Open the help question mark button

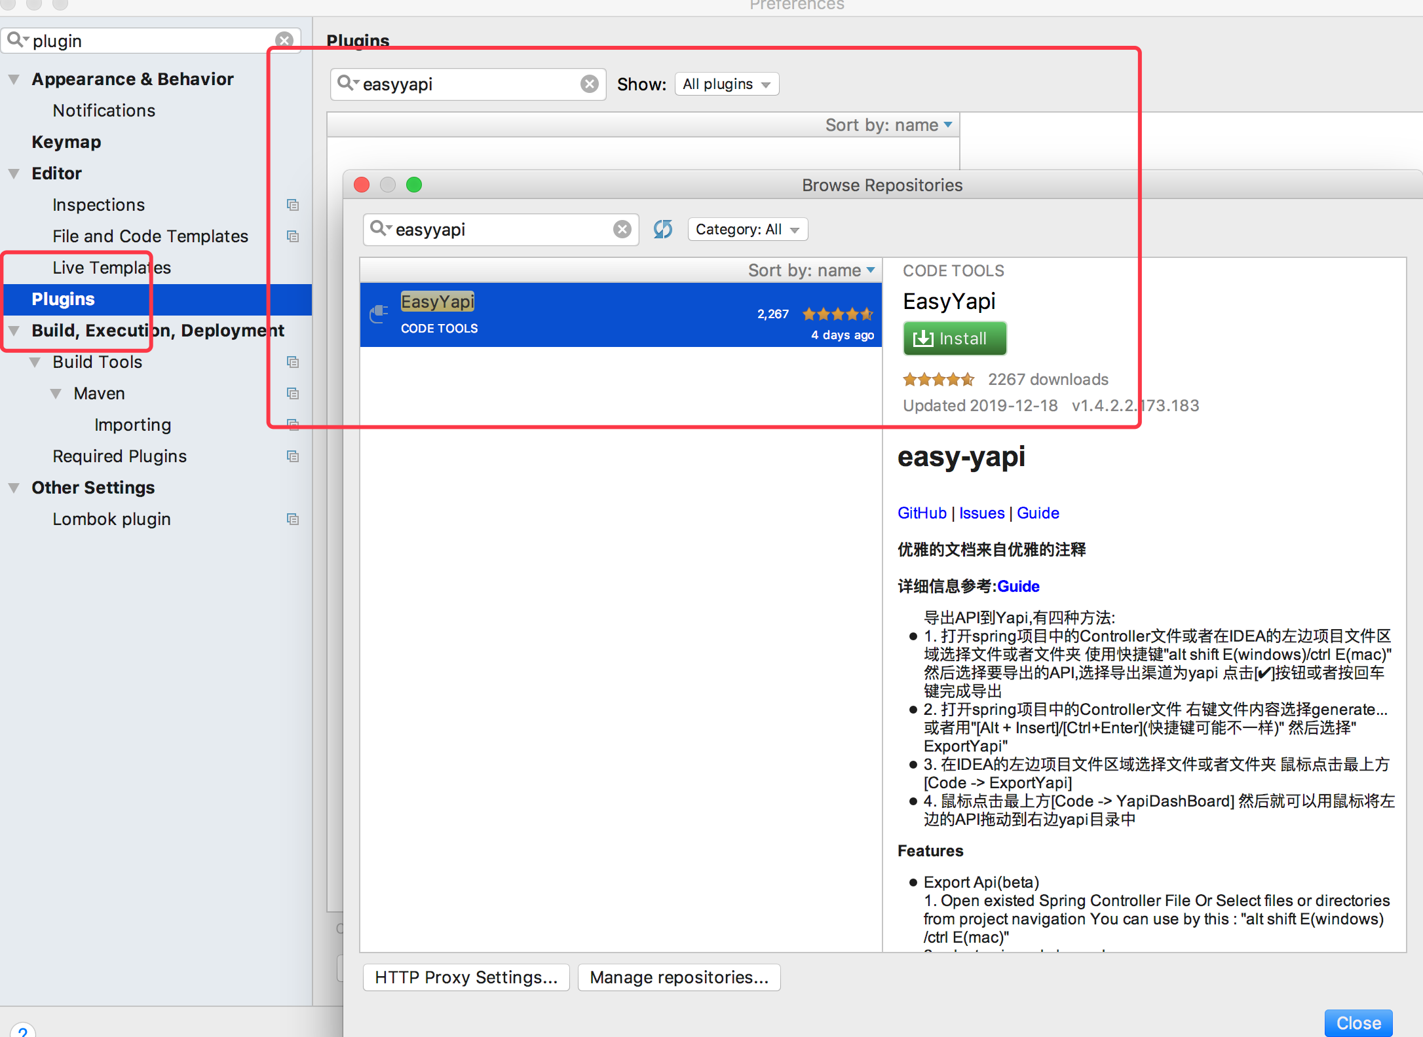[23, 1031]
